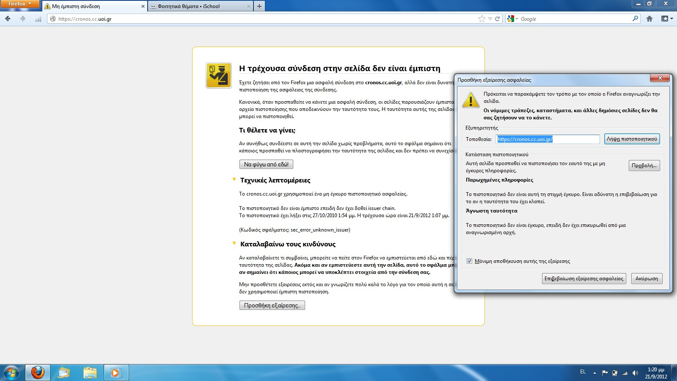Click the police officer warning icon
The height and width of the screenshot is (381, 677).
[219, 75]
